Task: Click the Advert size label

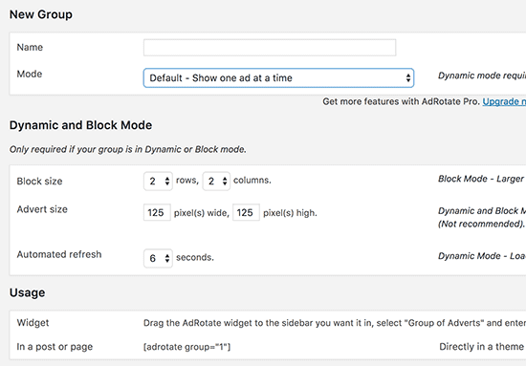Action: [42, 209]
